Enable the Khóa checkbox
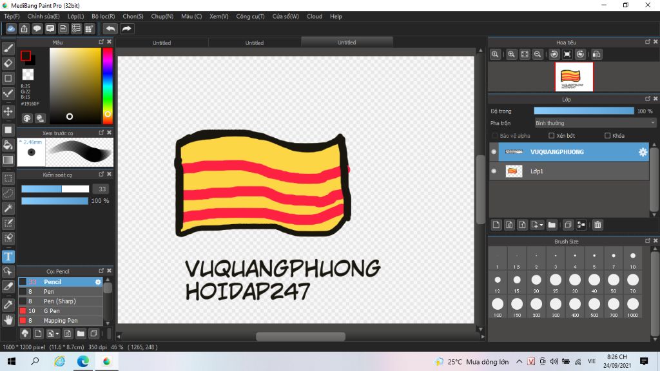 pos(607,135)
